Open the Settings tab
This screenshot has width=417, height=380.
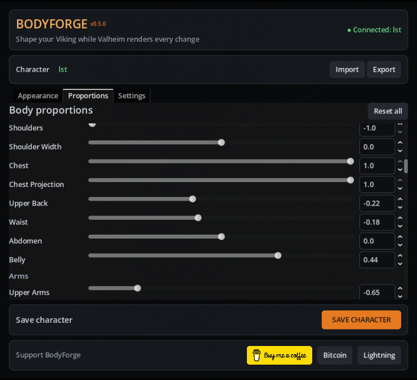point(132,95)
